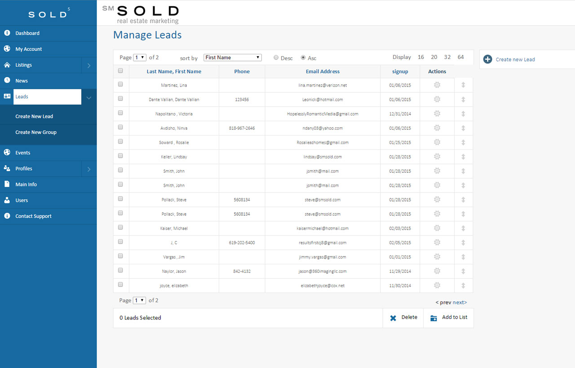Toggle the select-all checkbox in table header
The height and width of the screenshot is (368, 575).
(x=120, y=71)
